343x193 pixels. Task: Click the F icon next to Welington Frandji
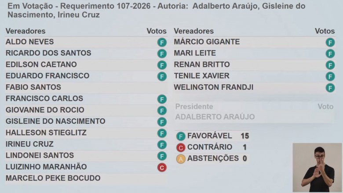[x=330, y=88]
